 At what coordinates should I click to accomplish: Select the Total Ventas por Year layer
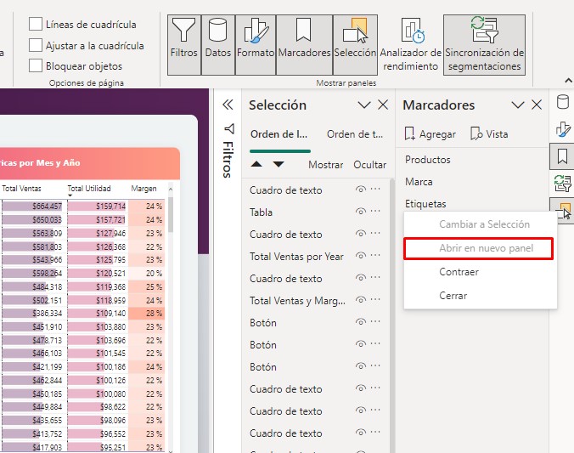(x=316, y=257)
